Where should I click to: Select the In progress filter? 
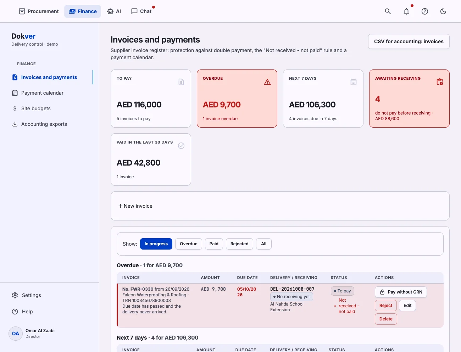[x=156, y=244]
